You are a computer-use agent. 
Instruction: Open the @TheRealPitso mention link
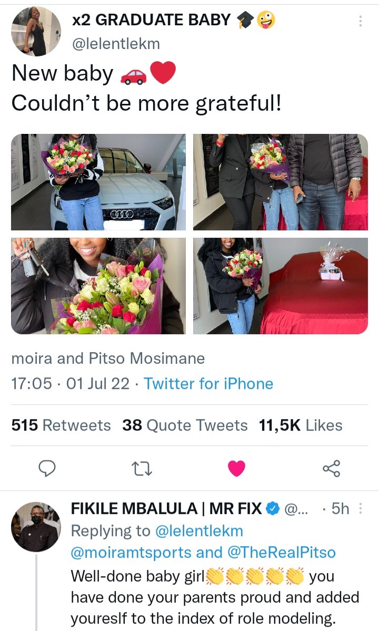pyautogui.click(x=281, y=552)
